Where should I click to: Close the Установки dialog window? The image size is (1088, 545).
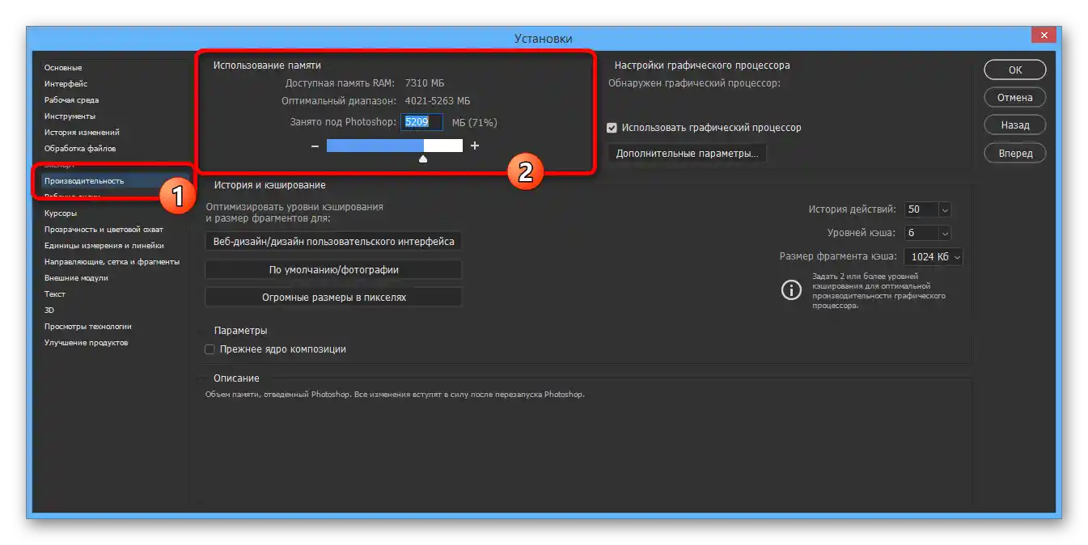1044,36
